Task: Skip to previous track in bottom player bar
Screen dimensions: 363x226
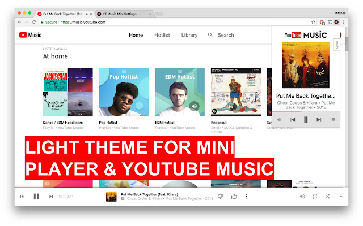Action: pyautogui.click(x=22, y=197)
